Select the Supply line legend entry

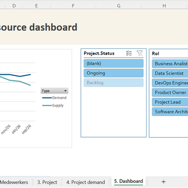[53, 106]
